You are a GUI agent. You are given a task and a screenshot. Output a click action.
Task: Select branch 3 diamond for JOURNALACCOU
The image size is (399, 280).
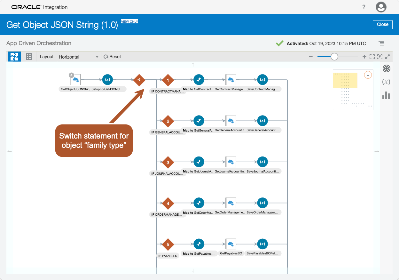168,162
